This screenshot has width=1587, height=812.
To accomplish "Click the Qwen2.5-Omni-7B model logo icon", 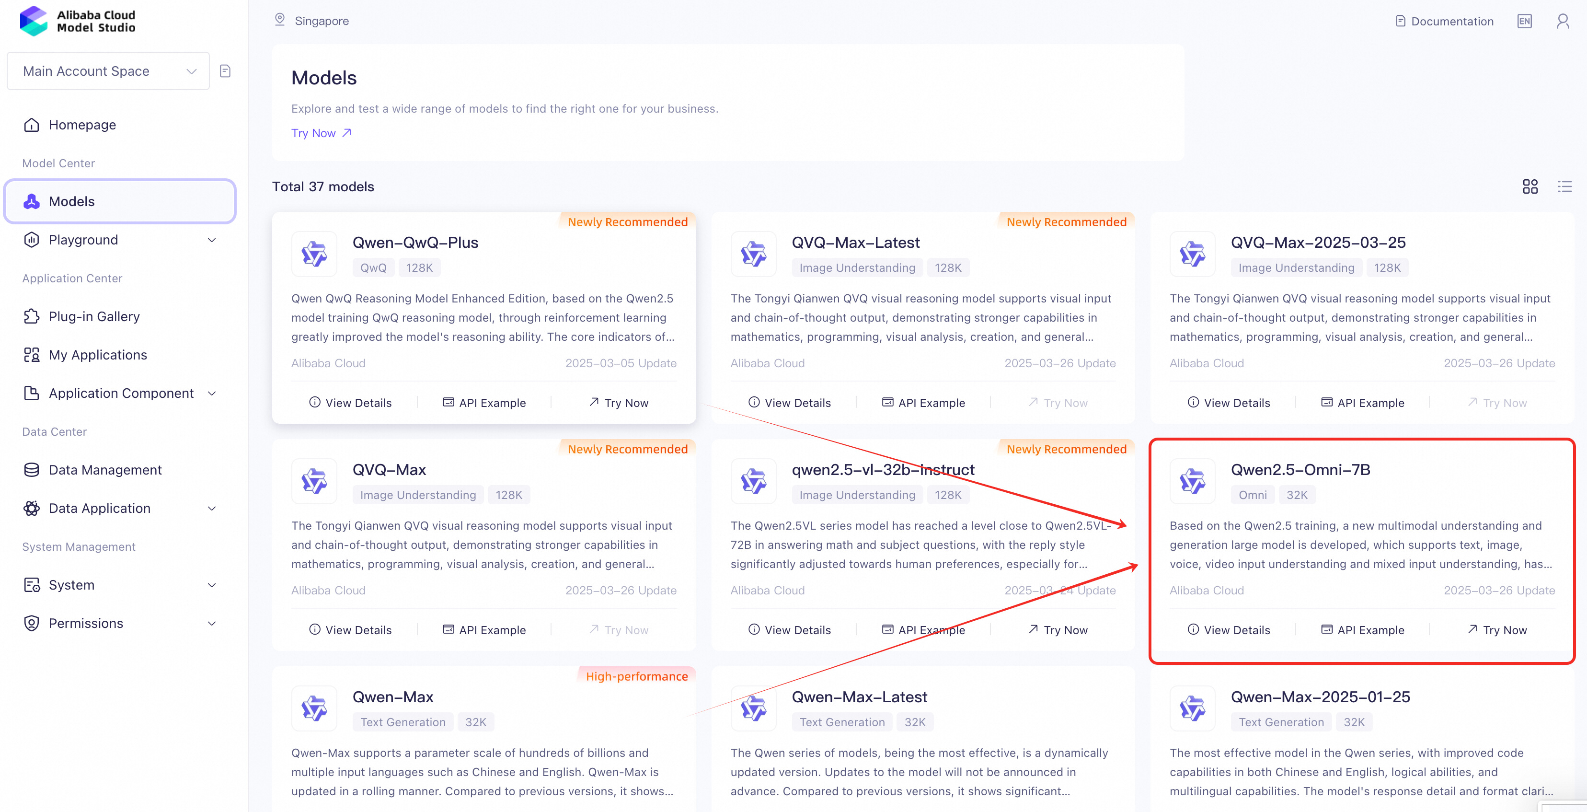I will (1192, 481).
